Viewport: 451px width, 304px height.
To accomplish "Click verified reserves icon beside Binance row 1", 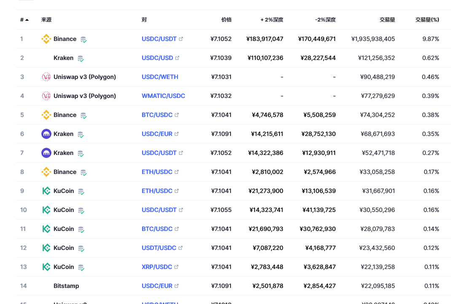I will 83,39.
